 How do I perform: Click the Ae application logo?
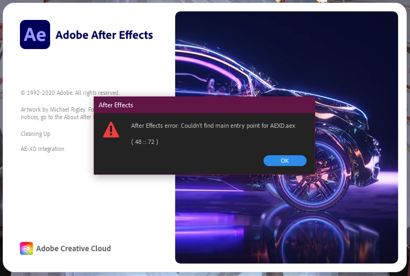click(x=35, y=34)
